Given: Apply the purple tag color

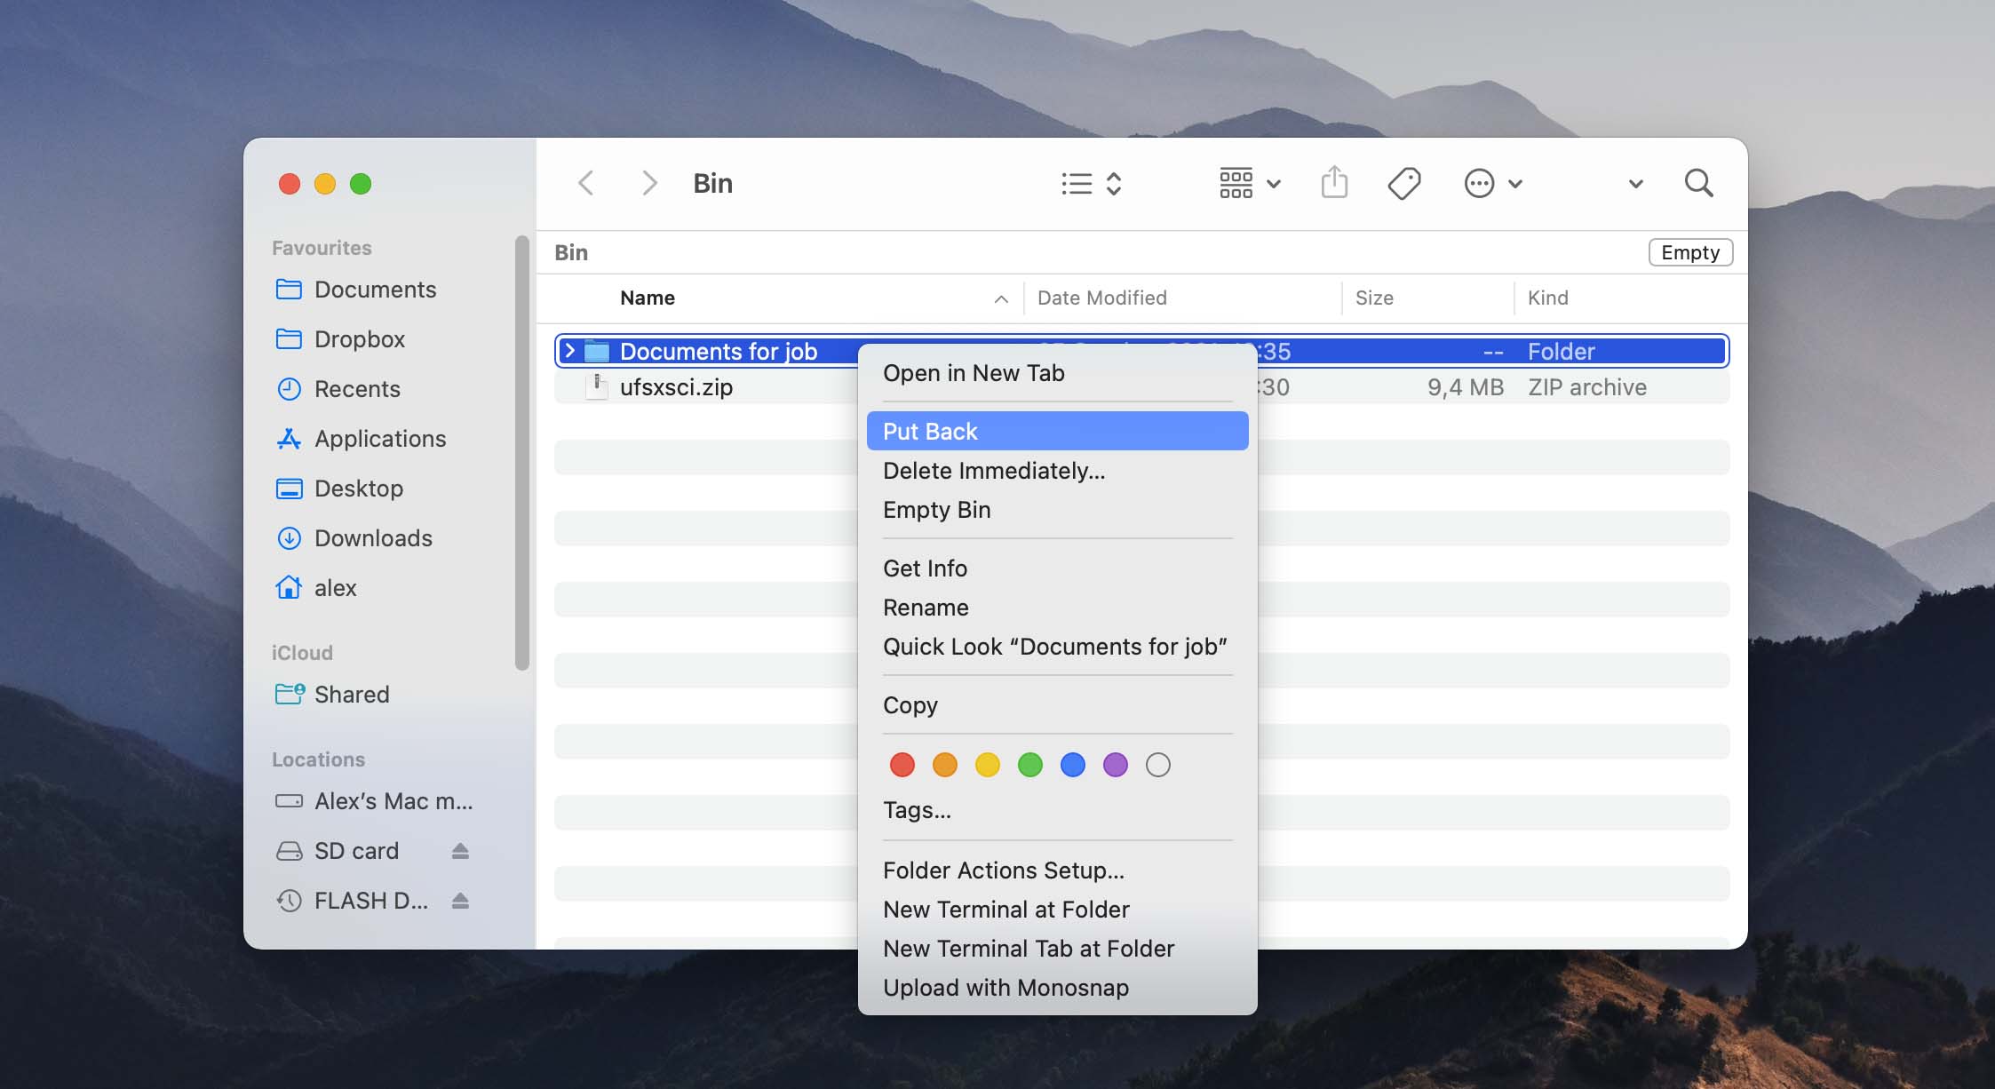Looking at the screenshot, I should click(x=1115, y=765).
